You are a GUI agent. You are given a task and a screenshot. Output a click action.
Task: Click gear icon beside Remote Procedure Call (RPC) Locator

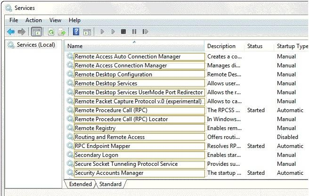pos(70,119)
